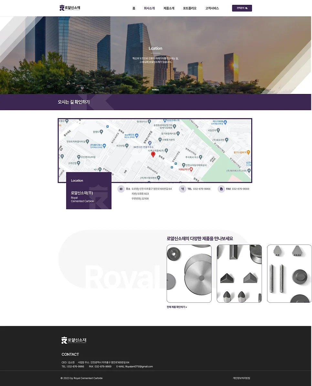Click the CONTACT heading in the footer
This screenshot has height=386, width=312.
click(70, 354)
